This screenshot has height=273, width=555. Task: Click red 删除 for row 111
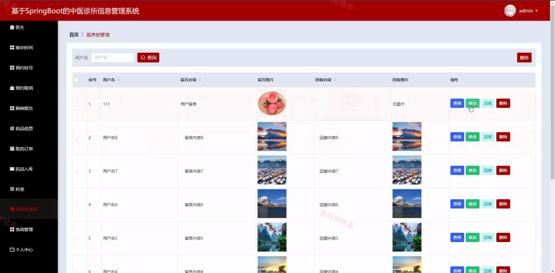tap(503, 103)
